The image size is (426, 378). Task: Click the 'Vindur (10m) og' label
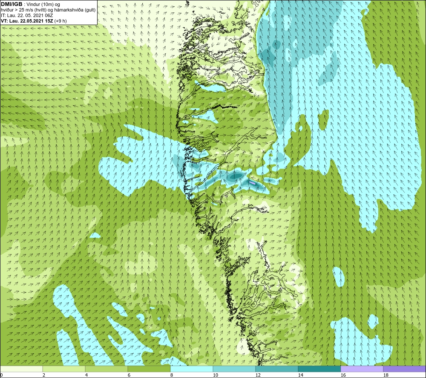44,5
